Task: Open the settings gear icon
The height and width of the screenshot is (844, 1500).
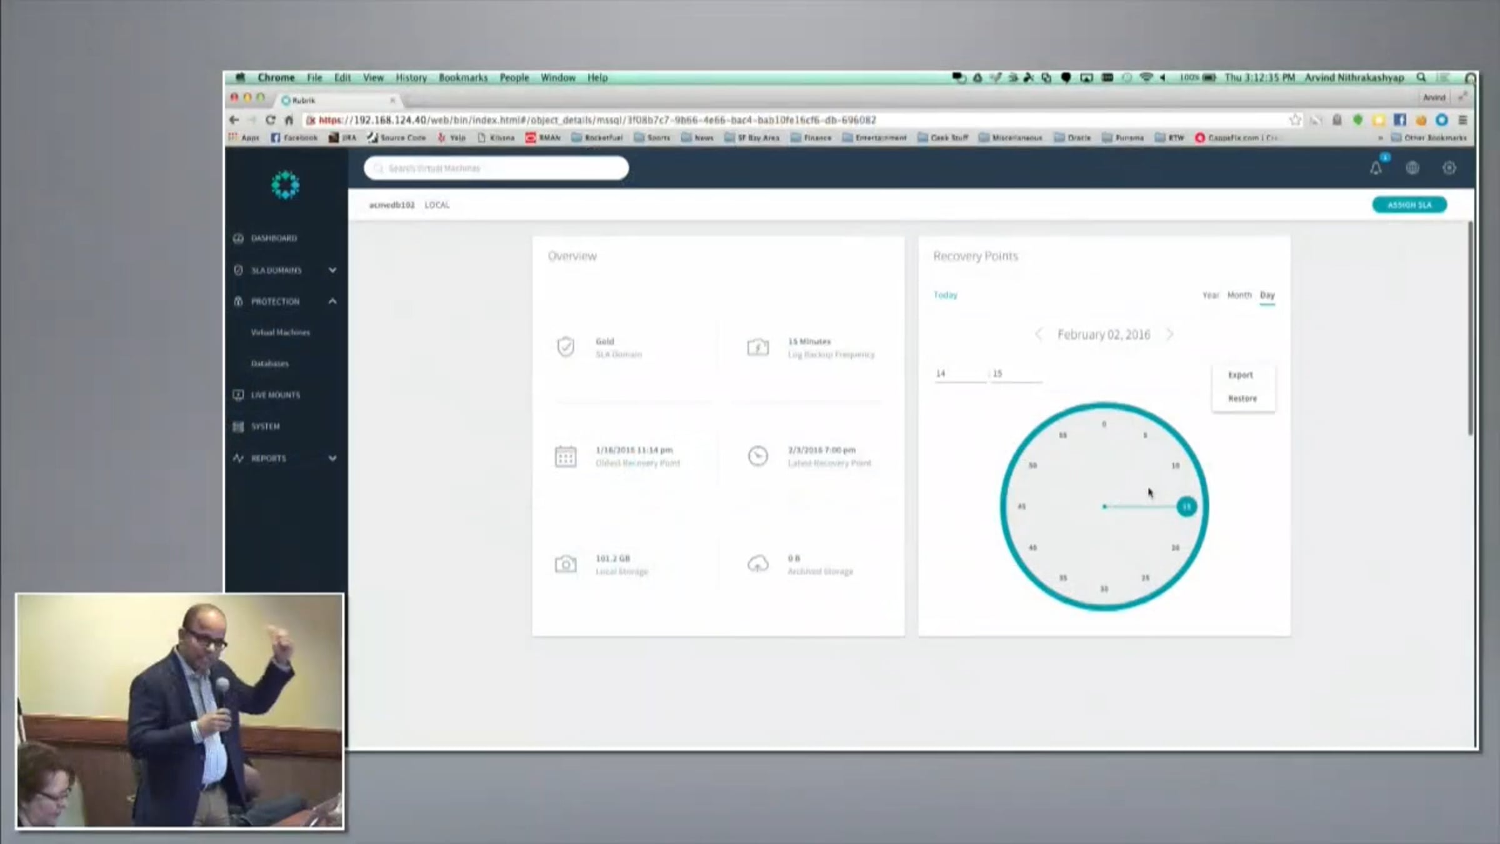Action: (x=1449, y=168)
